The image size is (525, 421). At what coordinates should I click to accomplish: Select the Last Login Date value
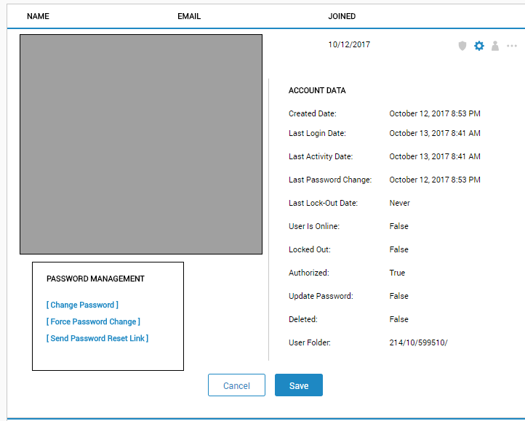click(x=435, y=133)
